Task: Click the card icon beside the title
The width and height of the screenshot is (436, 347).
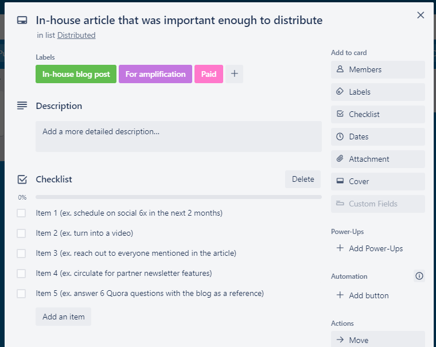Action: click(x=22, y=20)
